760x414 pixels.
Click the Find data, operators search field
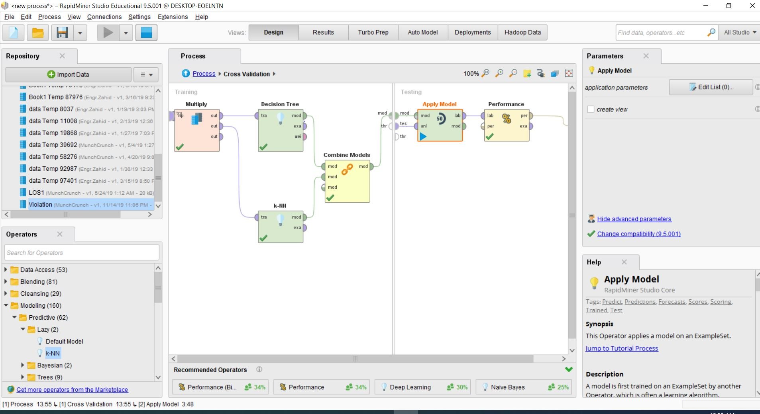coord(661,33)
